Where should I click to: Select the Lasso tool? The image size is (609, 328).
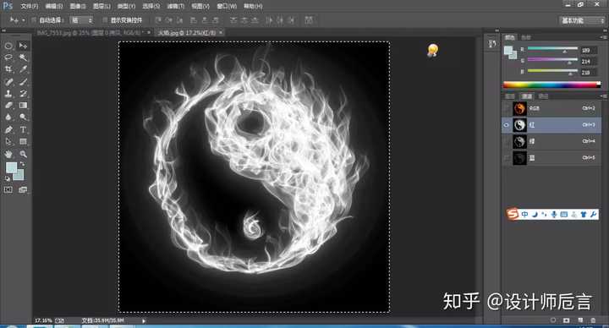[8, 57]
